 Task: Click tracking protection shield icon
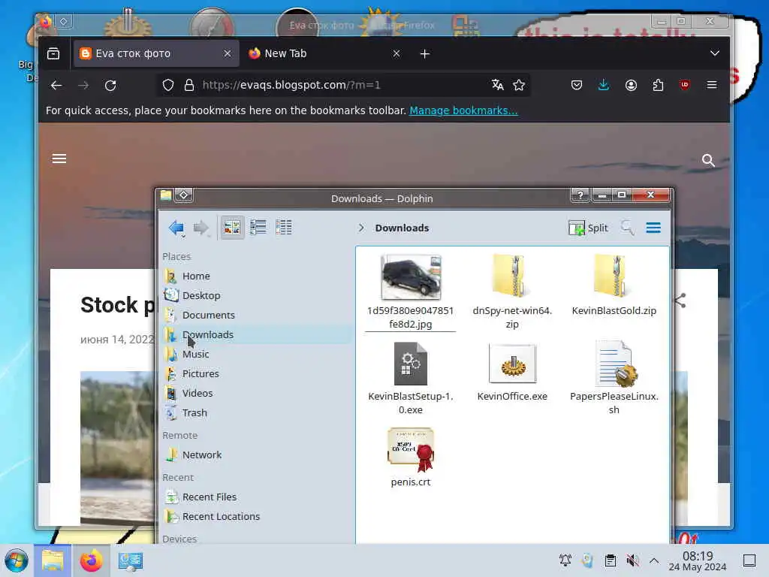tap(168, 86)
